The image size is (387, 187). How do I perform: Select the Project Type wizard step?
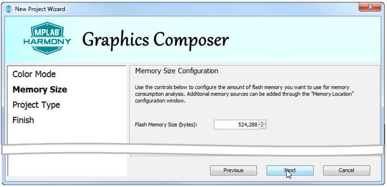point(36,105)
